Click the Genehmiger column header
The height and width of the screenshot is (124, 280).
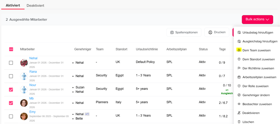(x=83, y=49)
